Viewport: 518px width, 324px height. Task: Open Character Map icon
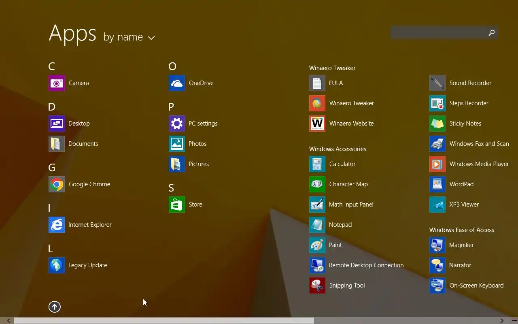317,184
